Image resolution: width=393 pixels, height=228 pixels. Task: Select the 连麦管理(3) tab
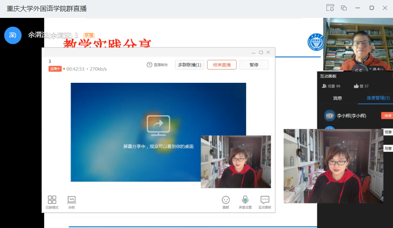click(378, 98)
